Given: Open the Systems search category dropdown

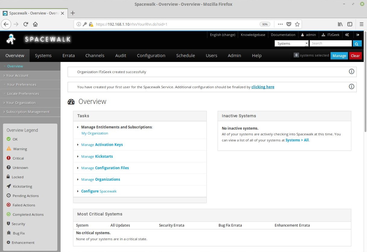Looking at the screenshot, I should coord(292,44).
